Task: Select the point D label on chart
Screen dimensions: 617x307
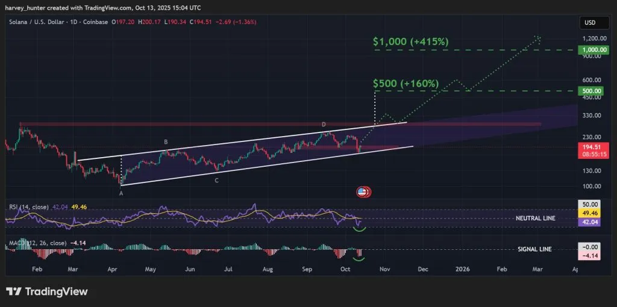Action: [324, 125]
